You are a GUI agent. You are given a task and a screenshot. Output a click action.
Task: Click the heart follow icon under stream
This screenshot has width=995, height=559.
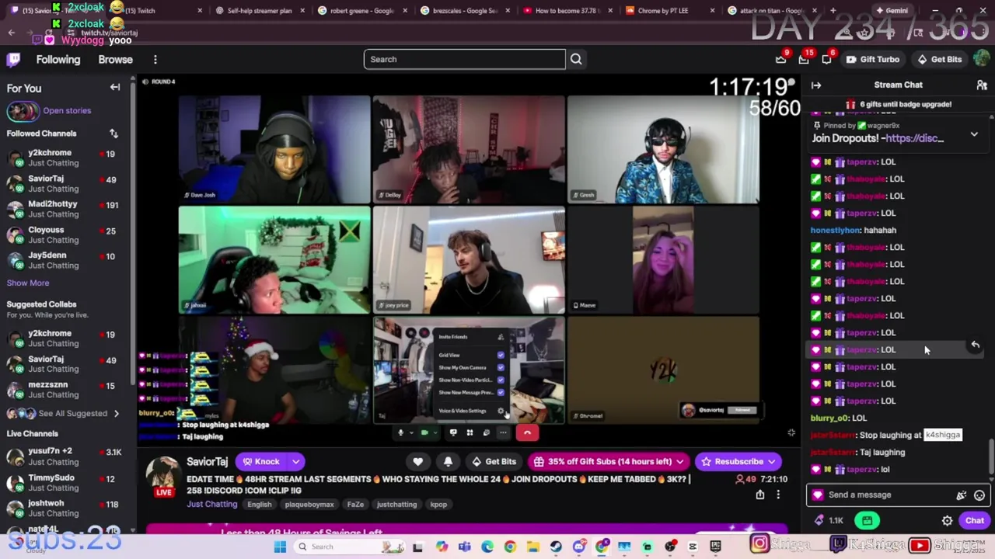(x=418, y=462)
